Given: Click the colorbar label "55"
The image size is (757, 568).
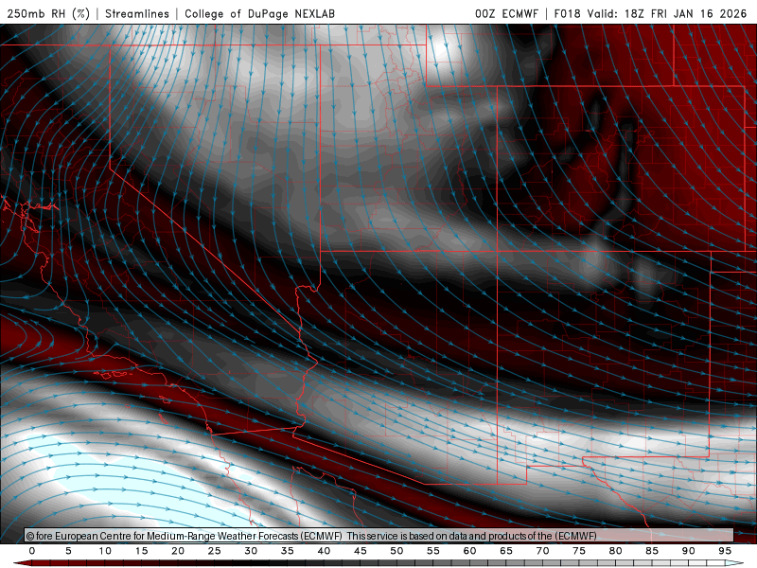Looking at the screenshot, I should (x=433, y=551).
